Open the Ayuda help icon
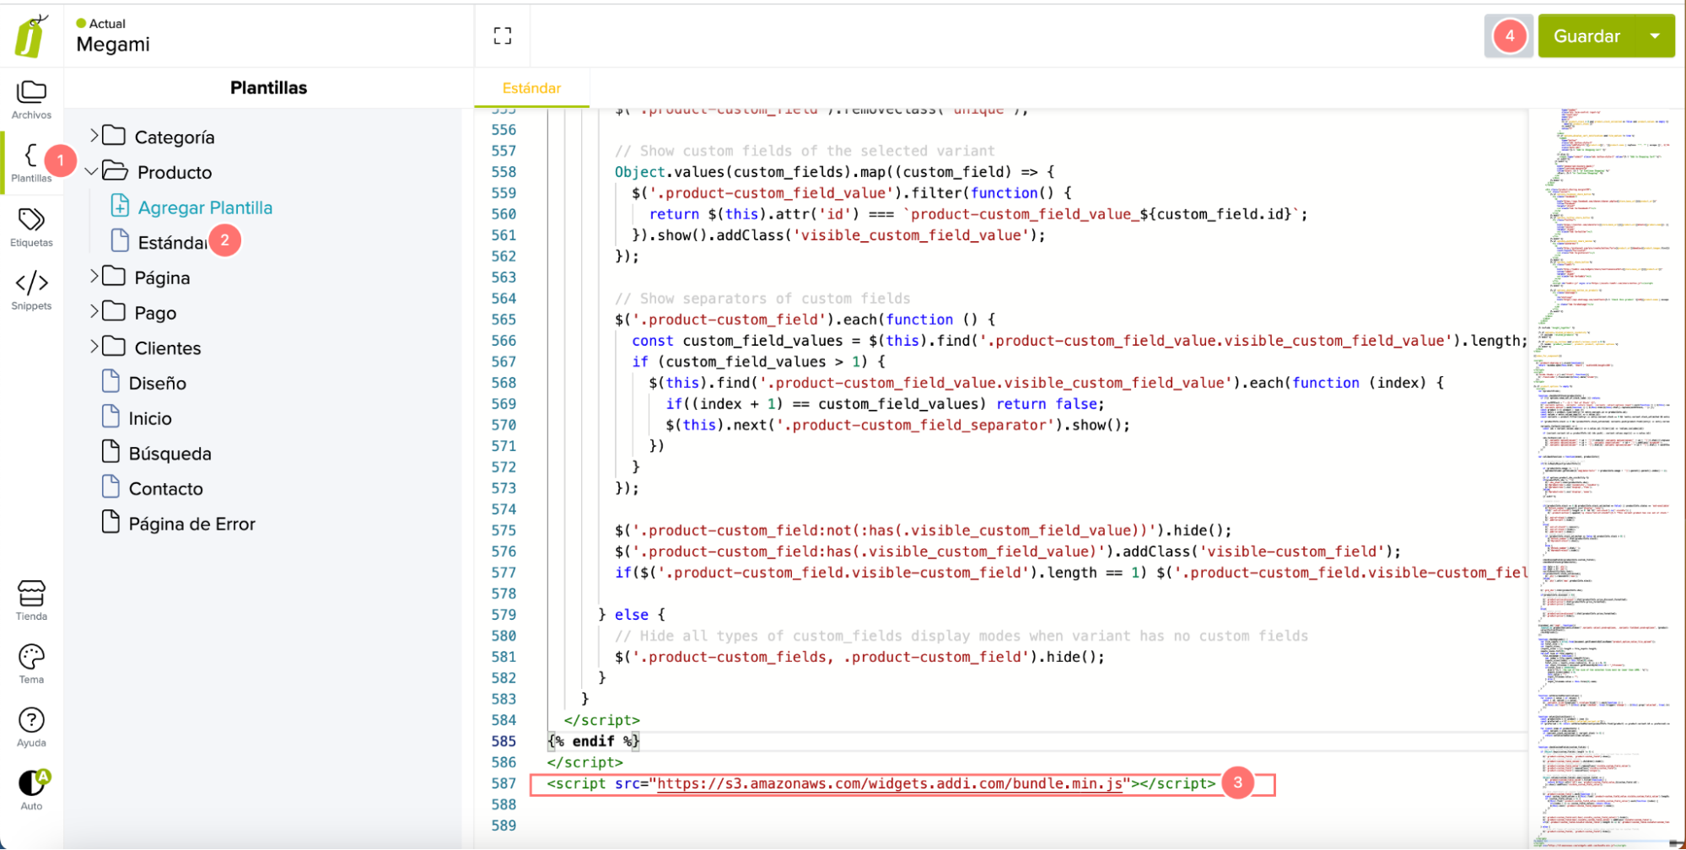The width and height of the screenshot is (1686, 850). point(31,727)
